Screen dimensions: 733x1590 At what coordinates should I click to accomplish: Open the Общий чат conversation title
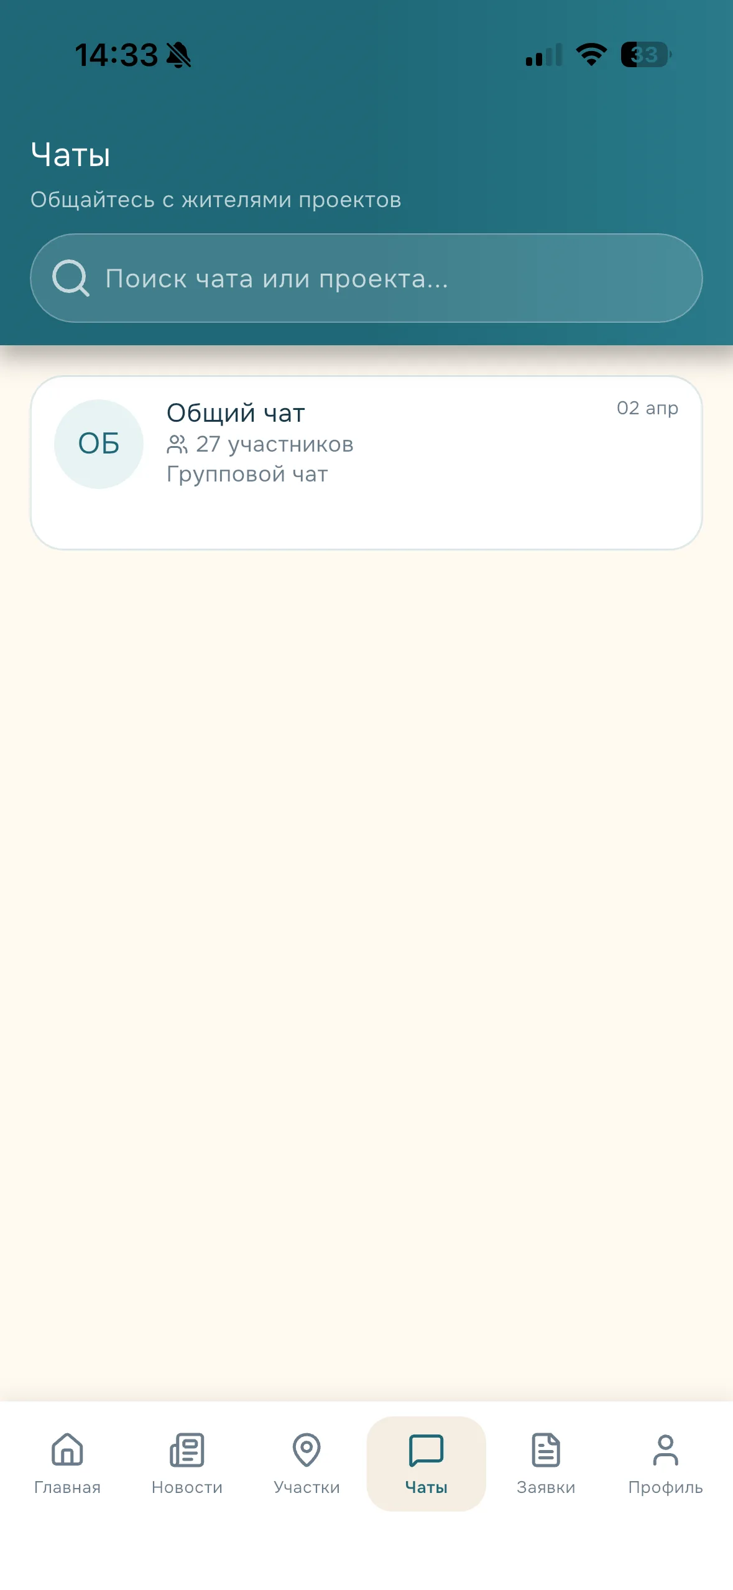click(236, 413)
